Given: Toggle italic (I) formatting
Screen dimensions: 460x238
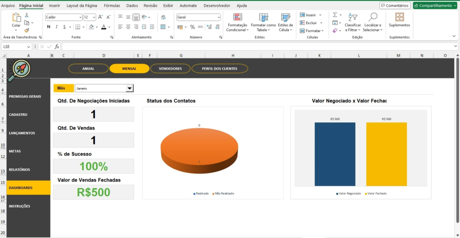Looking at the screenshot, I should click(57, 27).
